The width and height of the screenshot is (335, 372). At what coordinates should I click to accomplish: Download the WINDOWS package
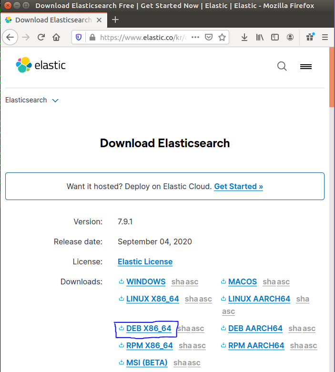coord(146,282)
